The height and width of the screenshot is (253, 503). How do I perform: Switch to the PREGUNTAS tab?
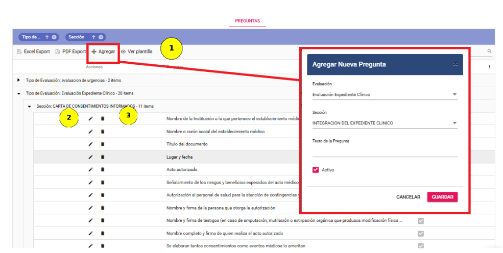[x=247, y=21]
